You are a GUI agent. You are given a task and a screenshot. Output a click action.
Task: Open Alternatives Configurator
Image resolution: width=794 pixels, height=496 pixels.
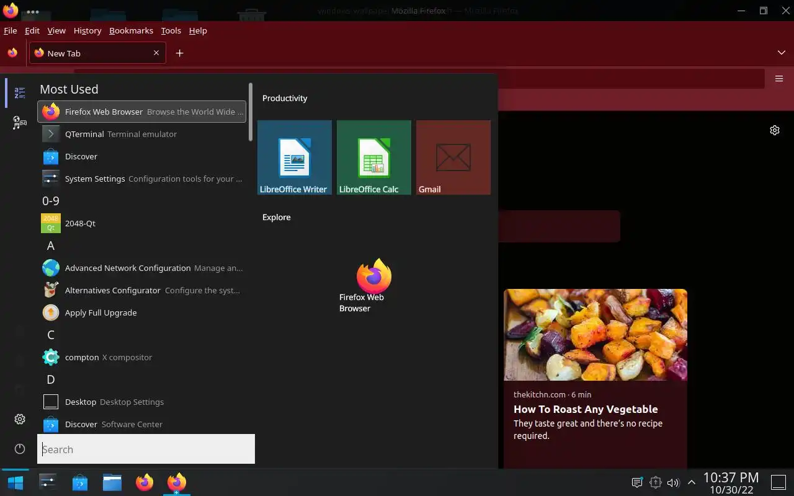coord(141,290)
